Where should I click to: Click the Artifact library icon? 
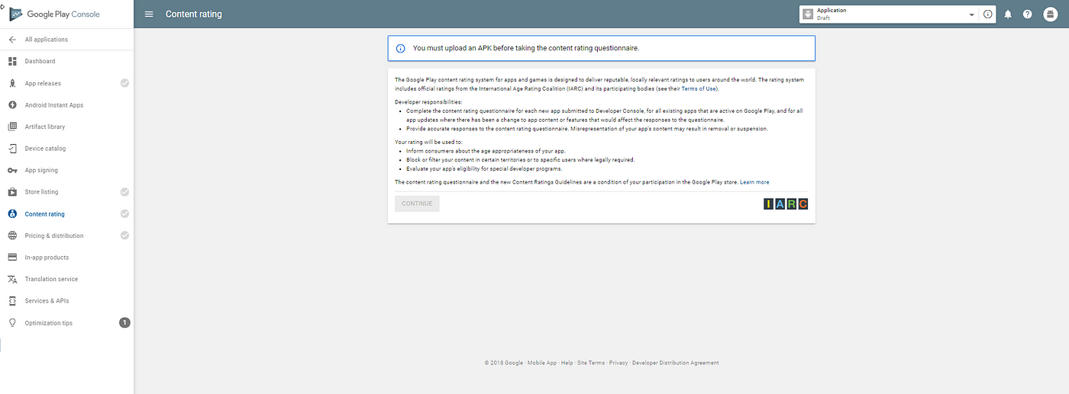12,127
